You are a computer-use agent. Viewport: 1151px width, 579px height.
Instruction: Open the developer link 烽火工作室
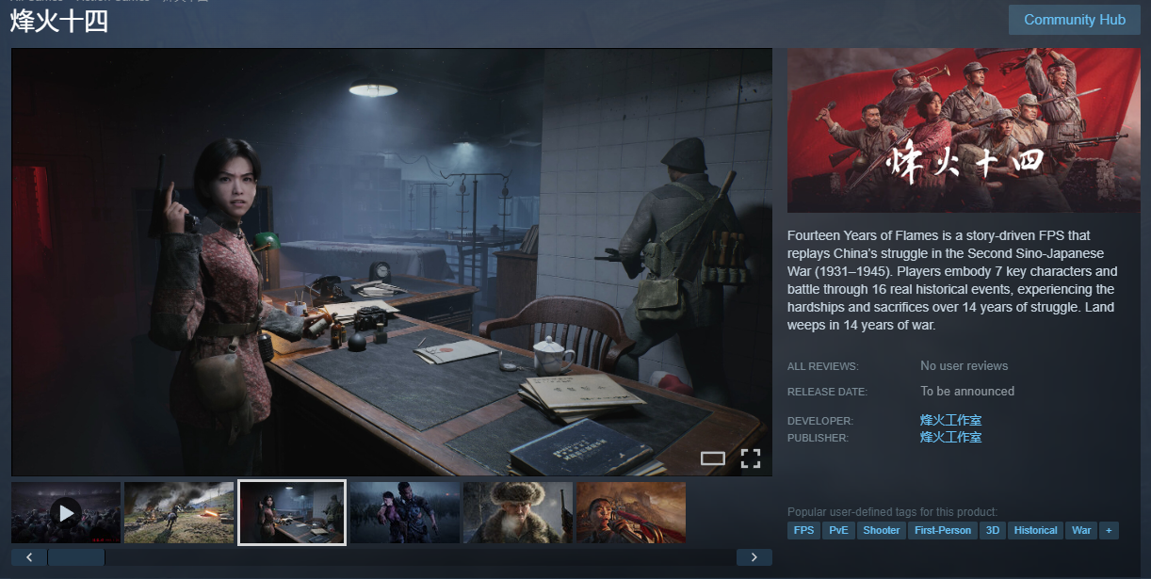point(950,420)
